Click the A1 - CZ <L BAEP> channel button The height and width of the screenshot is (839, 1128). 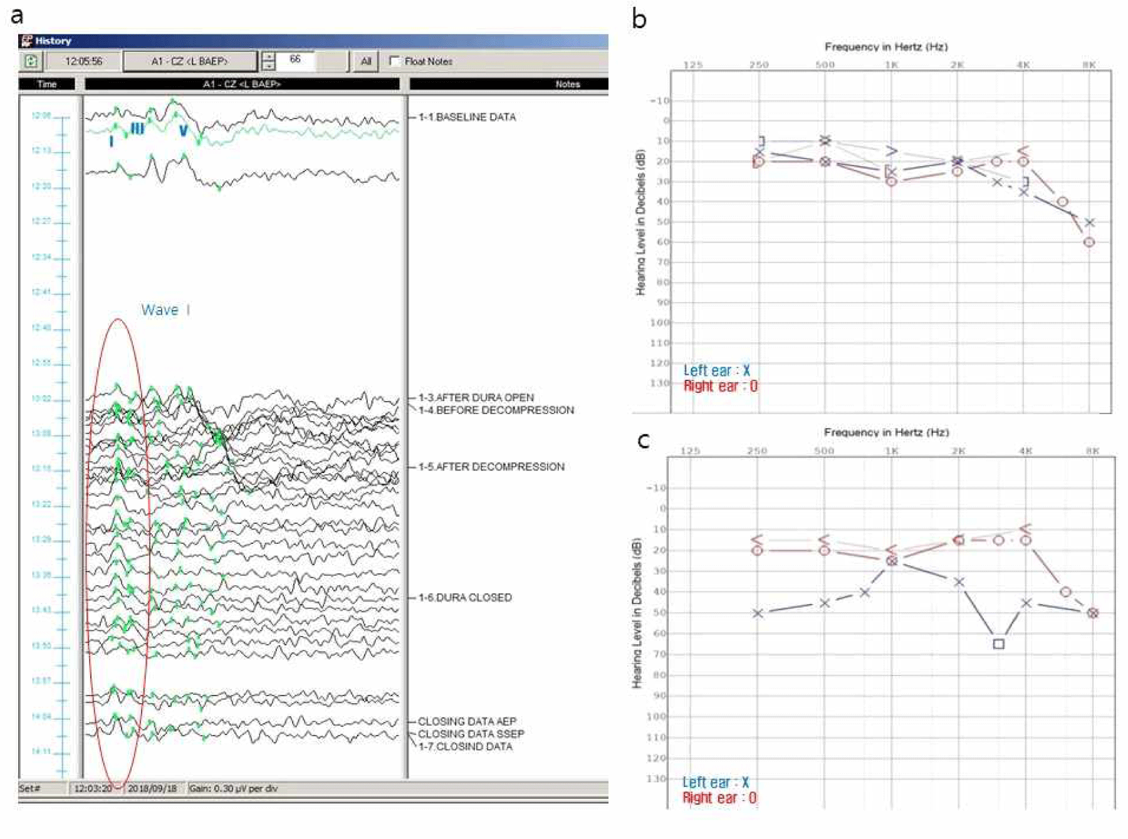(x=190, y=61)
